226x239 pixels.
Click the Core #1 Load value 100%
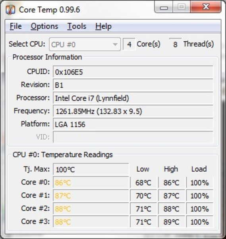tap(200, 196)
